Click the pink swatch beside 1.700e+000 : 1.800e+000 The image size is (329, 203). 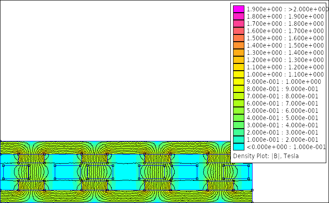click(x=238, y=24)
